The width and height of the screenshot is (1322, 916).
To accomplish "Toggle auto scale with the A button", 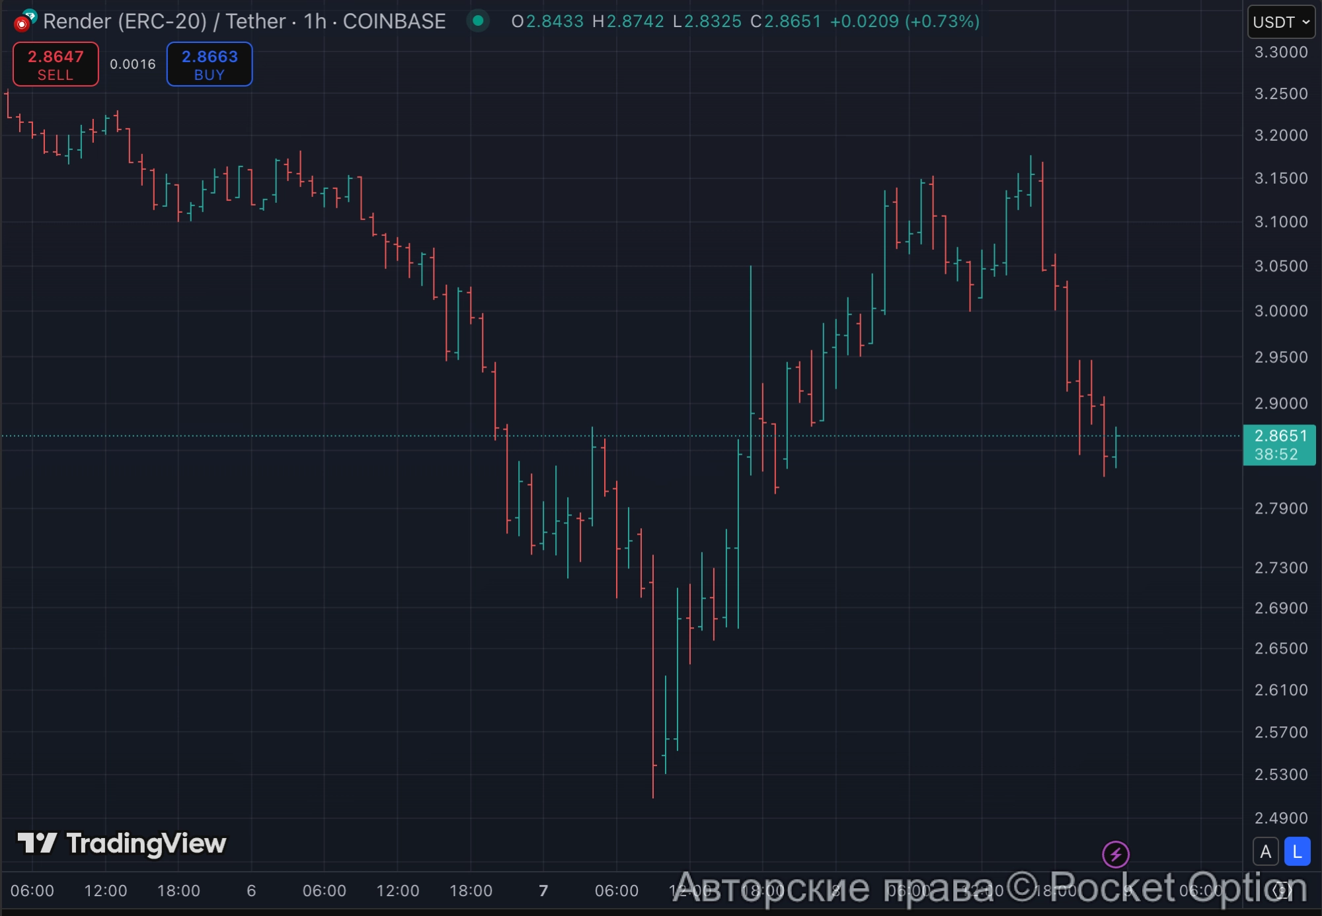I will coord(1265,852).
